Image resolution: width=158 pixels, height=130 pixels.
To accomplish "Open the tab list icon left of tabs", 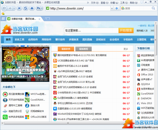I will [3, 19].
